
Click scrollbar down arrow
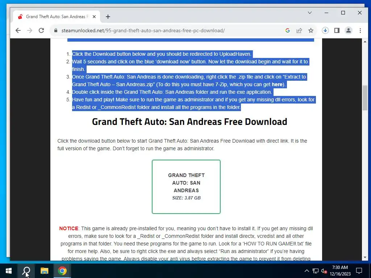pyautogui.click(x=365, y=257)
